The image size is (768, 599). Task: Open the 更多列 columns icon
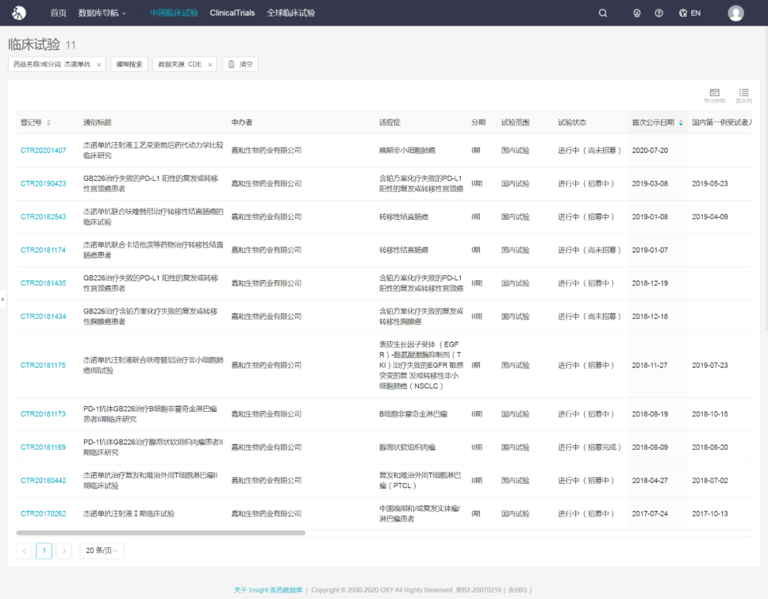744,95
